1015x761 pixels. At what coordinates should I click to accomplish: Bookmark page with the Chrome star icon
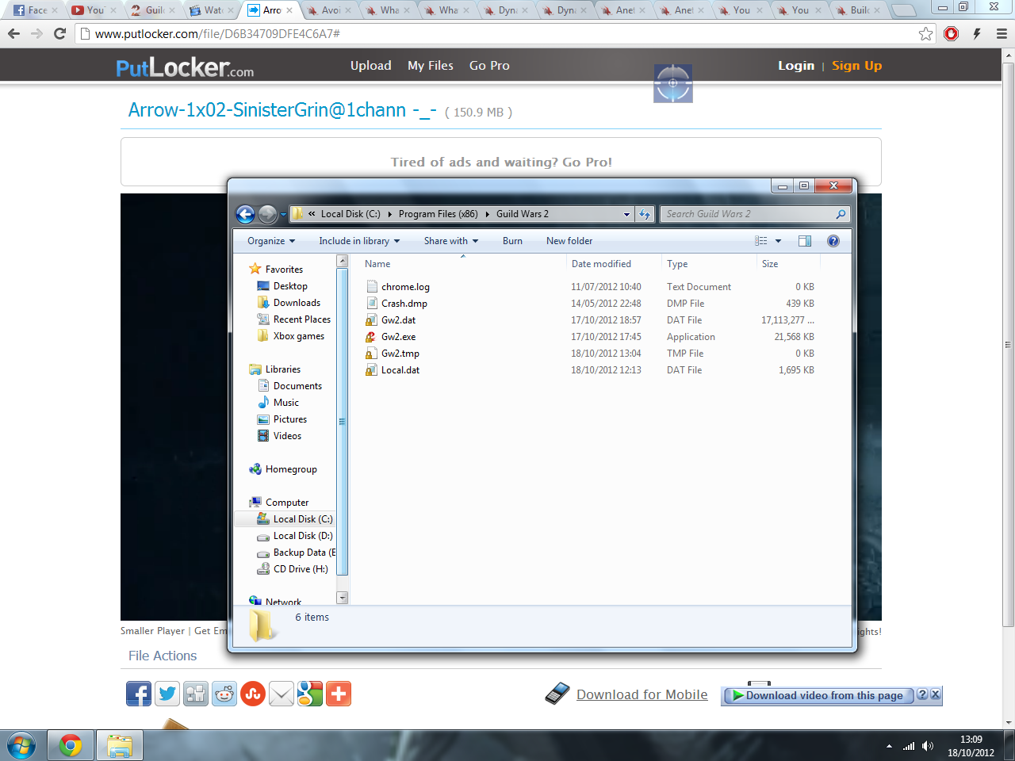925,33
